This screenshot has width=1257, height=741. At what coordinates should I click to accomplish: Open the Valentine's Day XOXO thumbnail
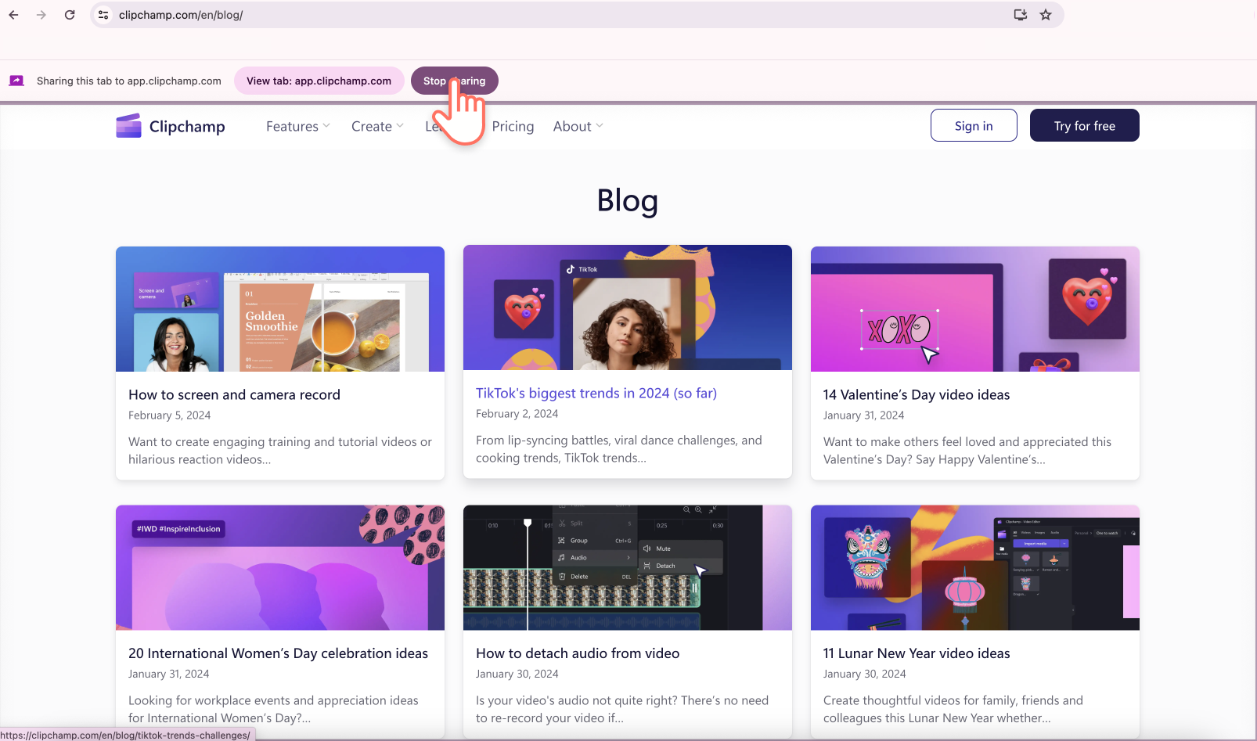click(x=975, y=309)
